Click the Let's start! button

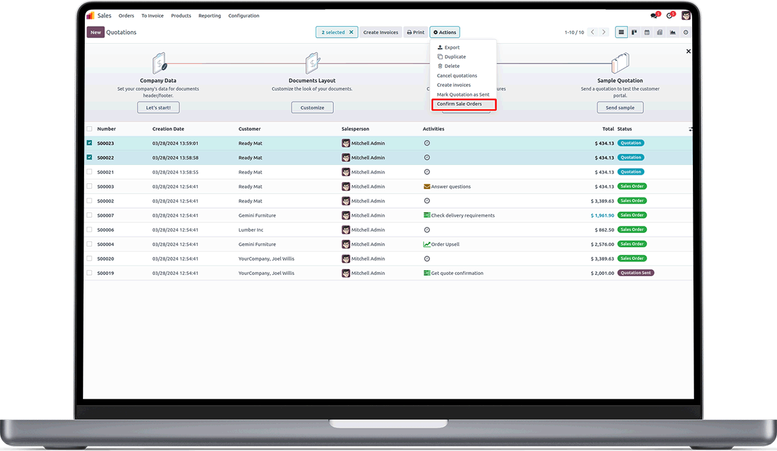pos(158,107)
